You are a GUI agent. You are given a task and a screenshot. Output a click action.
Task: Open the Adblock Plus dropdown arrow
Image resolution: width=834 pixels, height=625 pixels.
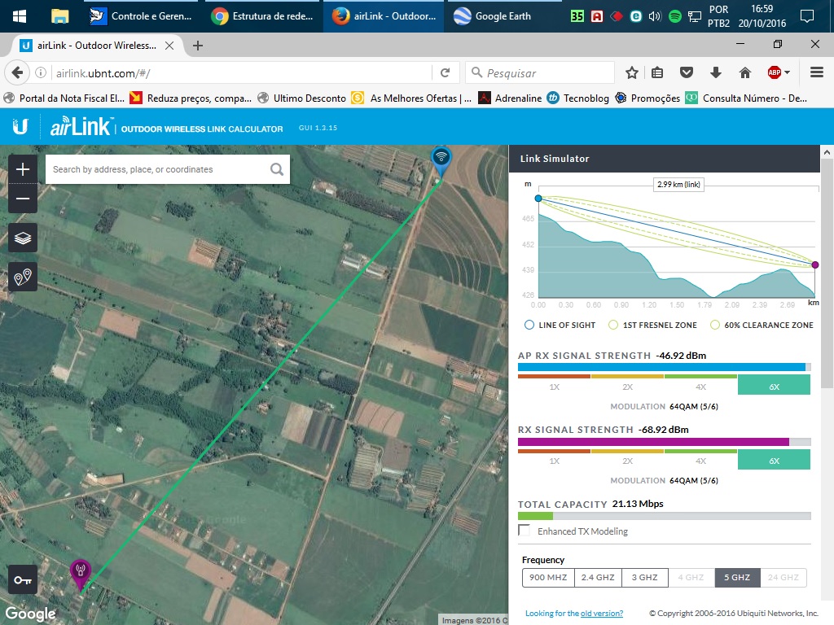(x=788, y=72)
